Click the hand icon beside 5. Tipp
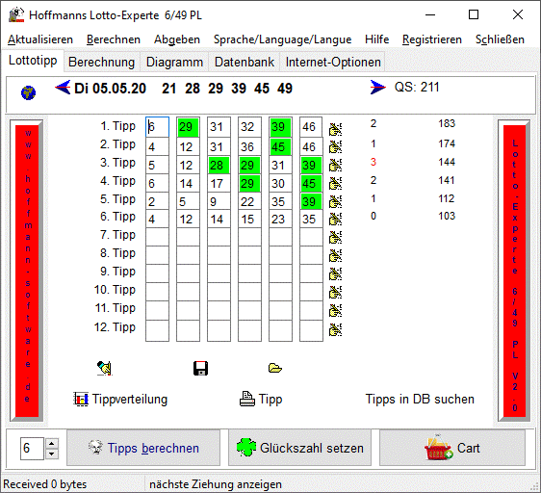Screen dimensions: 541x493 (335, 202)
